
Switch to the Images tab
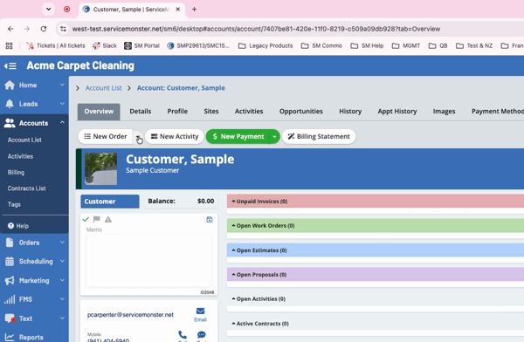pos(445,111)
